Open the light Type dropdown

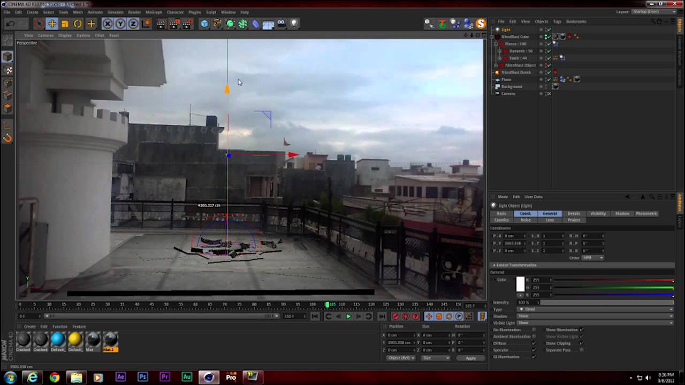click(x=595, y=309)
